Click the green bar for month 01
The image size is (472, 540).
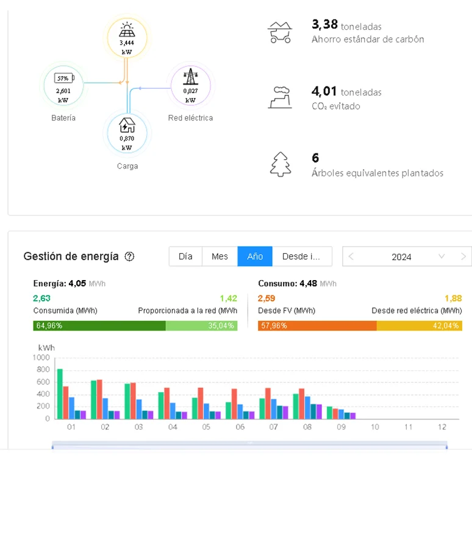[x=60, y=394]
